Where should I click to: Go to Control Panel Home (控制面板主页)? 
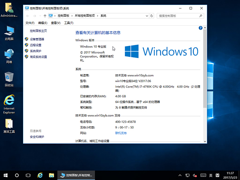(38, 31)
